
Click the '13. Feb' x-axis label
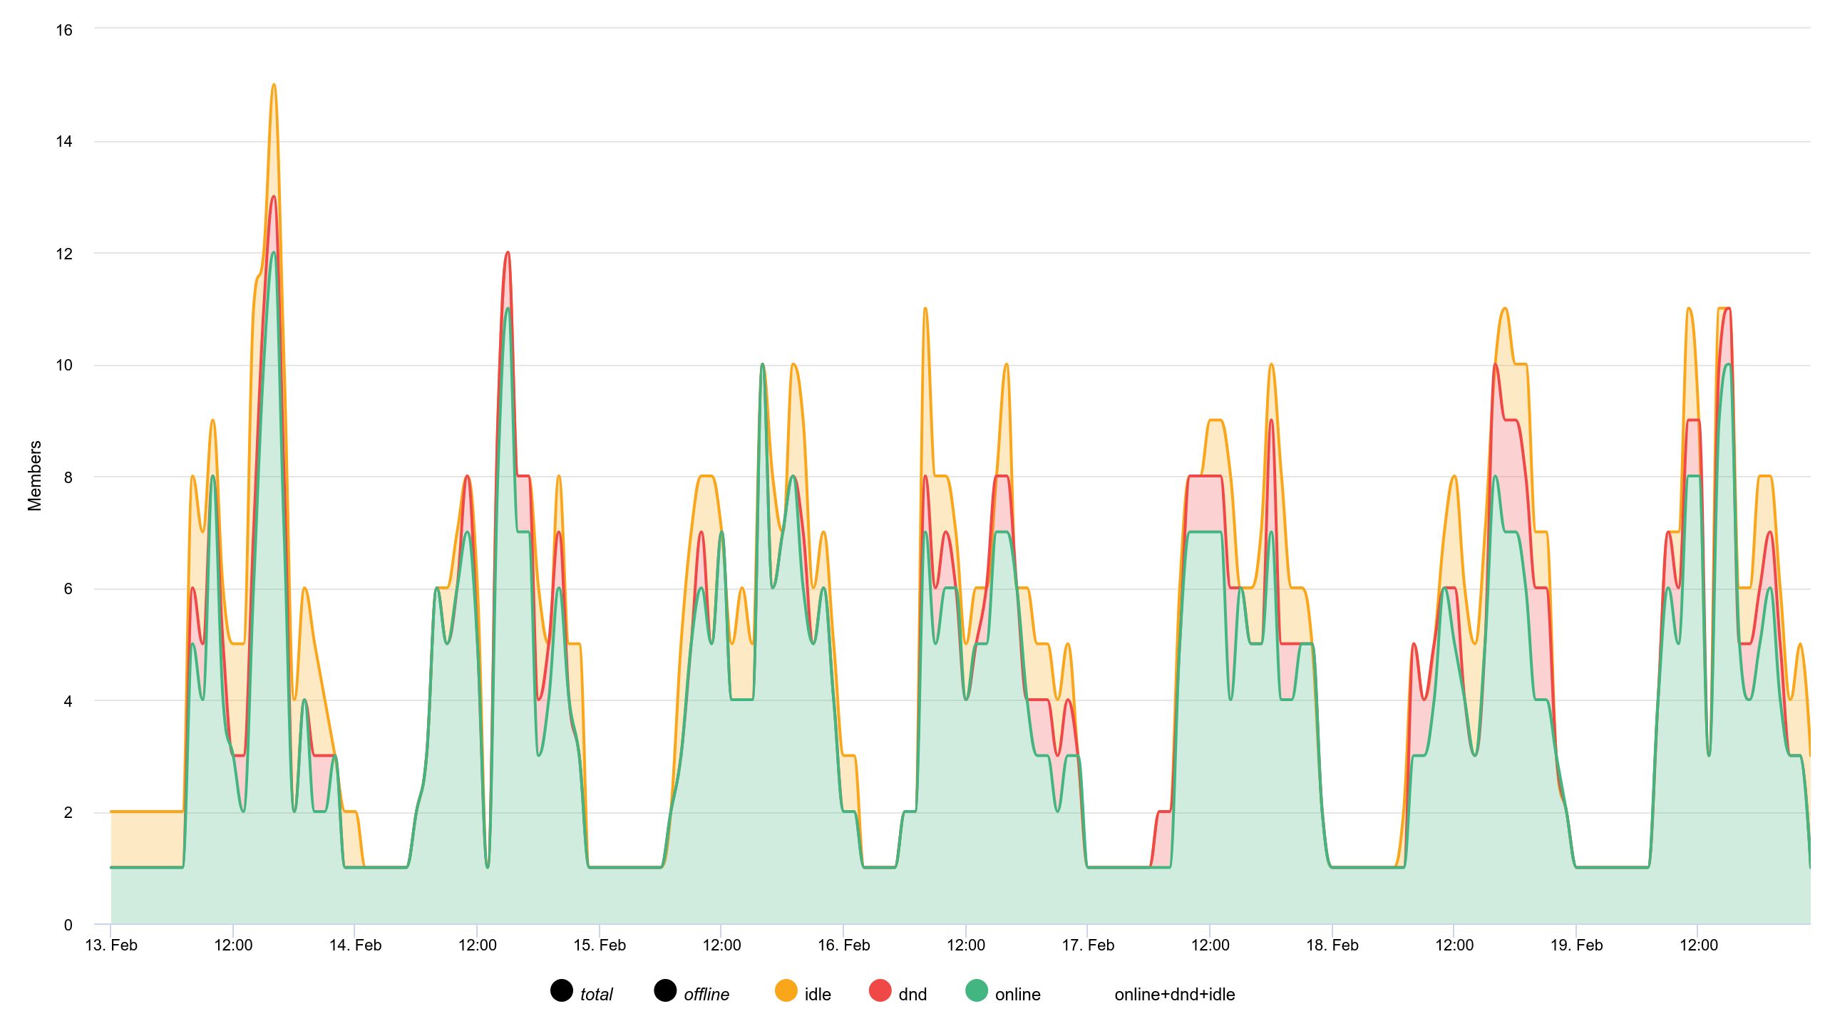(111, 945)
